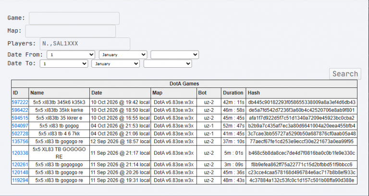Click the Hash column header

point(301,93)
